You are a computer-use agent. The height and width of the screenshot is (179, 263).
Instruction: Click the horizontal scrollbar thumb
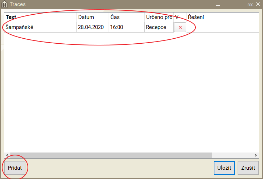click(x=111, y=155)
